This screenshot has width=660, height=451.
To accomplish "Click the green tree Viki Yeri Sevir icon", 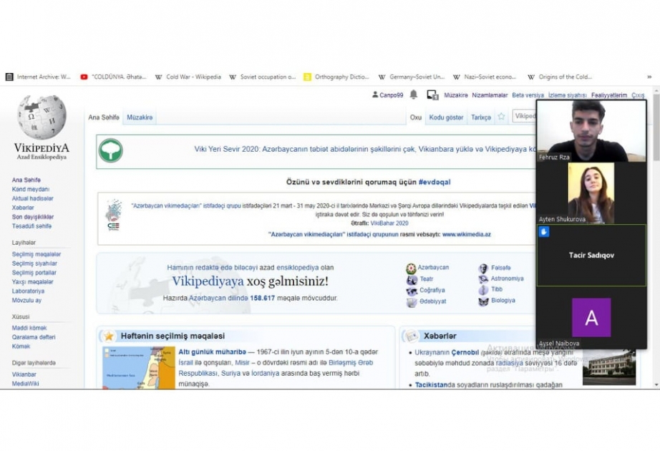I will pos(111,151).
